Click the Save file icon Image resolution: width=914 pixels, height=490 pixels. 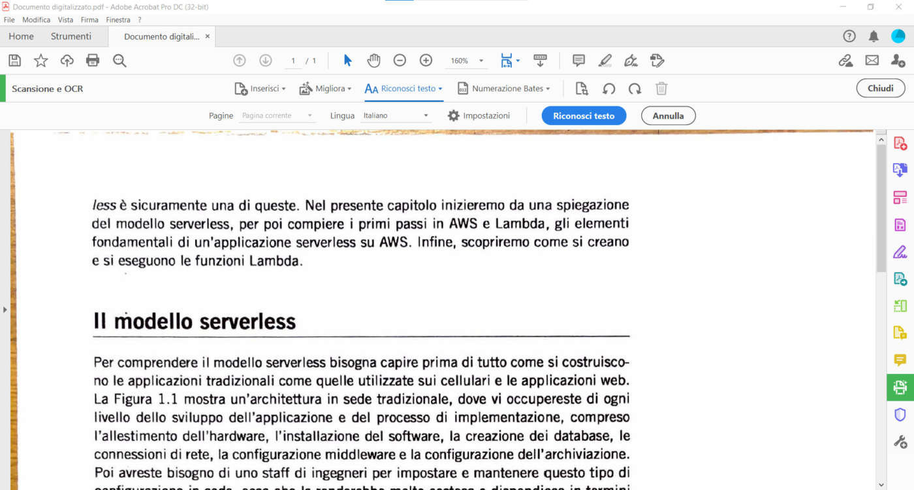pyautogui.click(x=15, y=61)
